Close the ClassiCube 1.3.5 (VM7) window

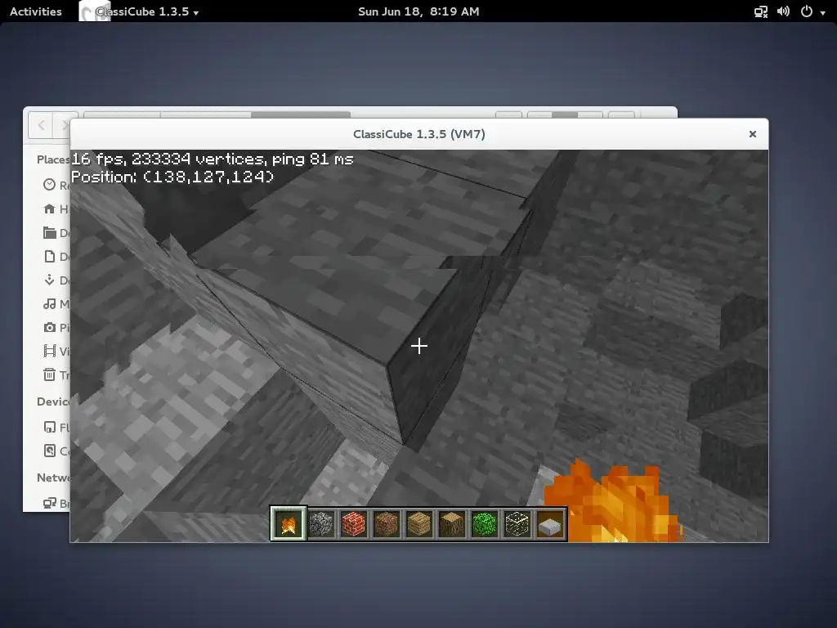[x=753, y=134]
